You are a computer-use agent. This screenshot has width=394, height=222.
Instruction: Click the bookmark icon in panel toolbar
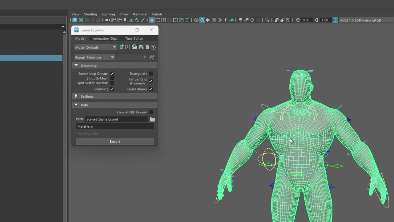125,20
